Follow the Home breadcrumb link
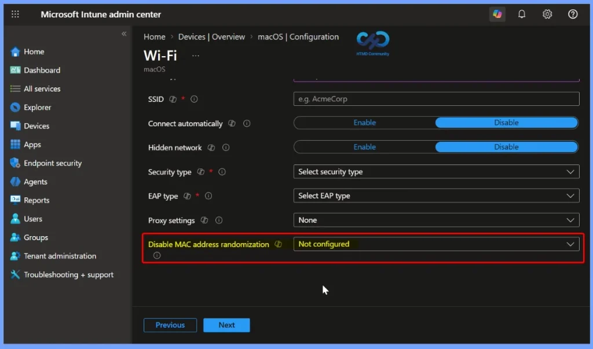Image resolution: width=593 pixels, height=349 pixels. 154,36
